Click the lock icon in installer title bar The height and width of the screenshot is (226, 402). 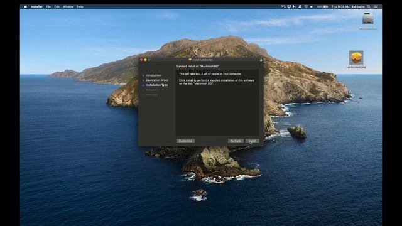[261, 60]
